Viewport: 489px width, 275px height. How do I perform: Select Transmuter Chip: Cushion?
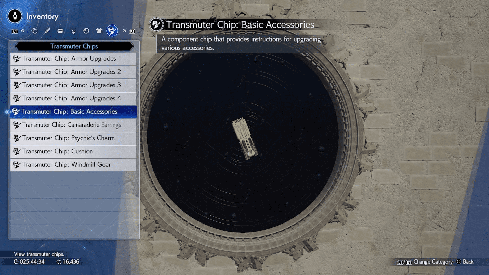click(x=73, y=151)
